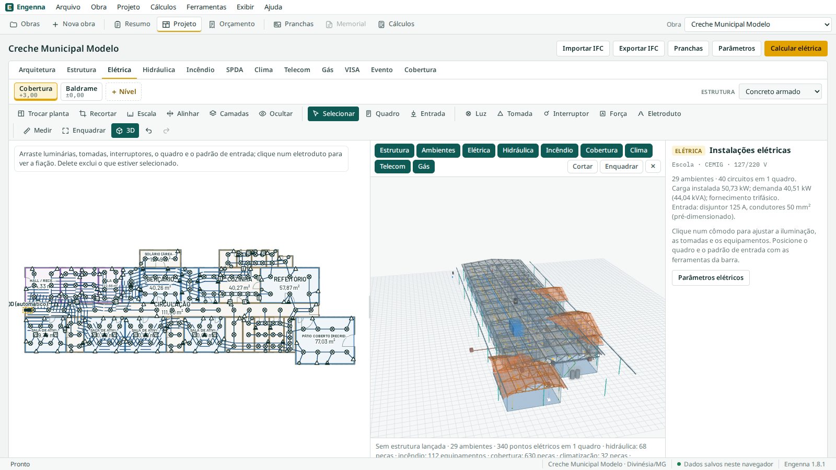Select the Medir measuring tool
The image size is (836, 470).
(x=38, y=131)
